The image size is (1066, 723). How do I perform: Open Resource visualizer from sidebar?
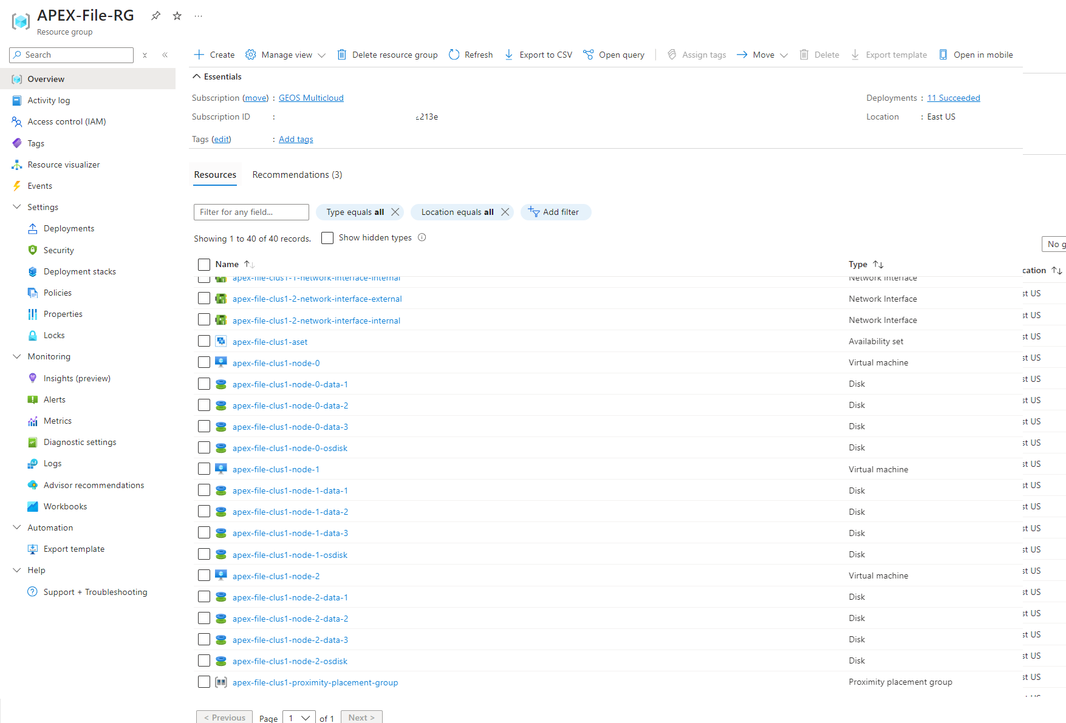(x=63, y=165)
